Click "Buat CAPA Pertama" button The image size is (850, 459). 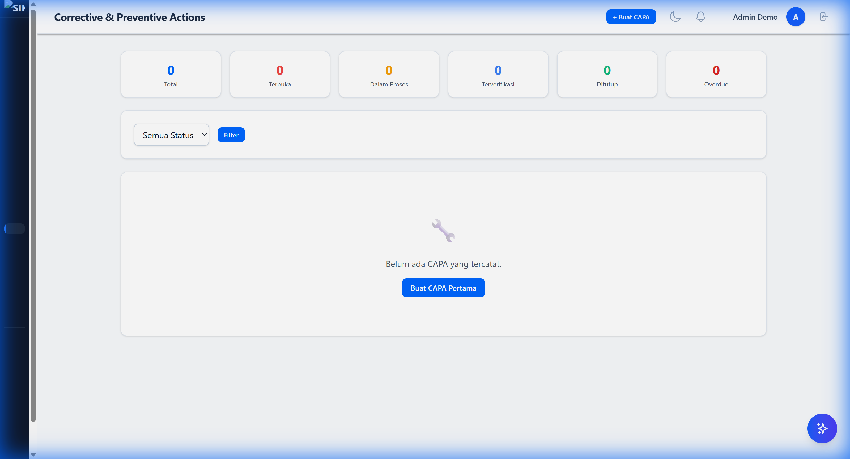(x=443, y=288)
